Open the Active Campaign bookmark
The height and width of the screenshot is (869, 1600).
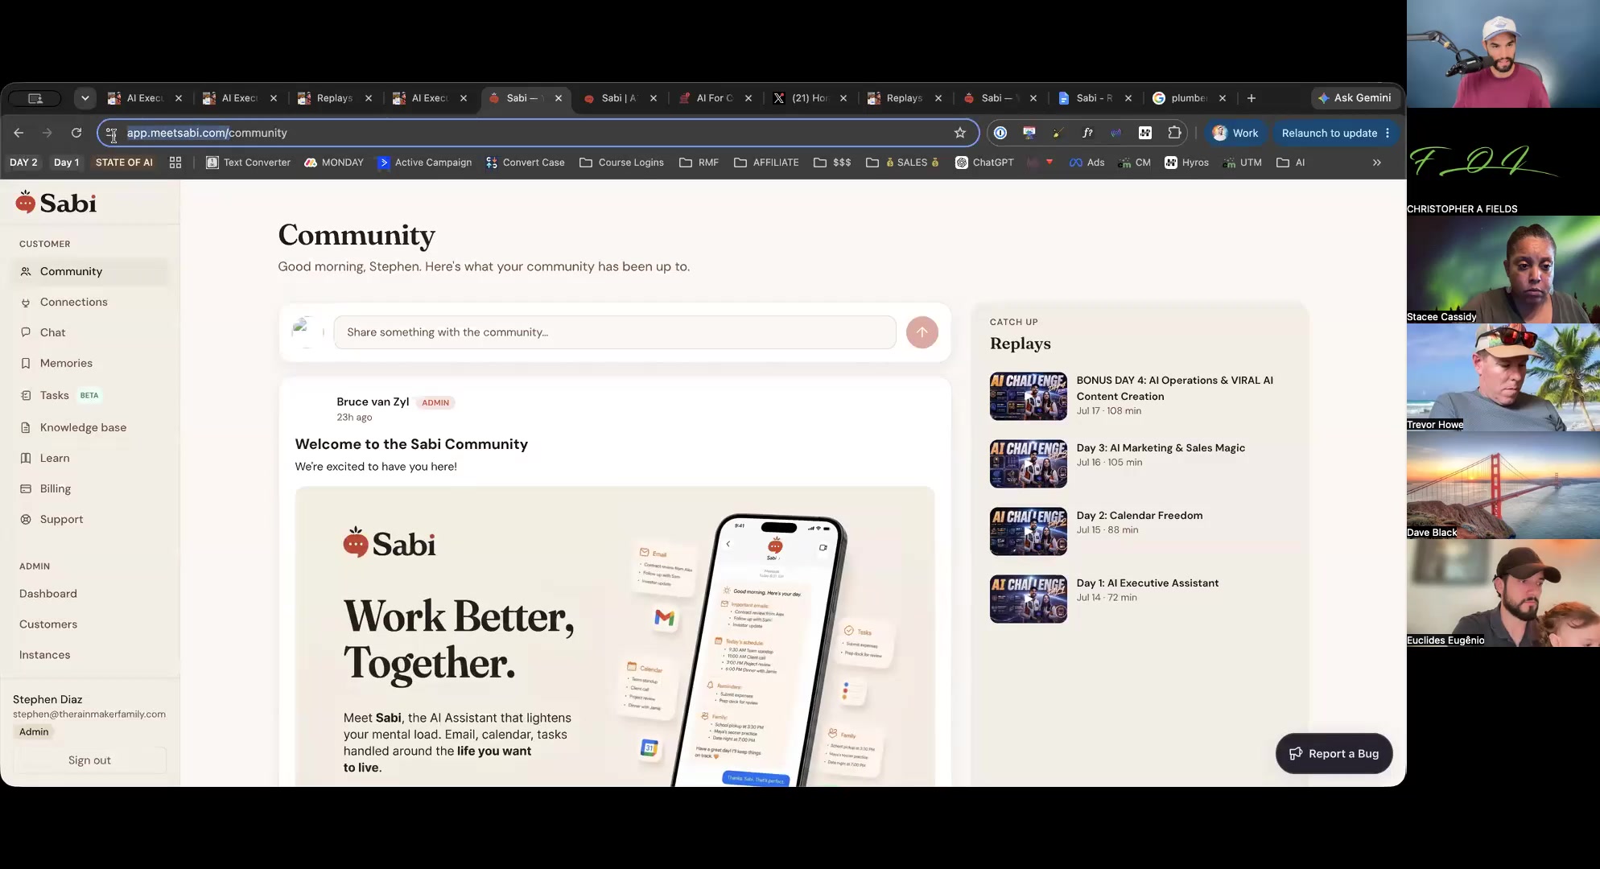(x=424, y=163)
